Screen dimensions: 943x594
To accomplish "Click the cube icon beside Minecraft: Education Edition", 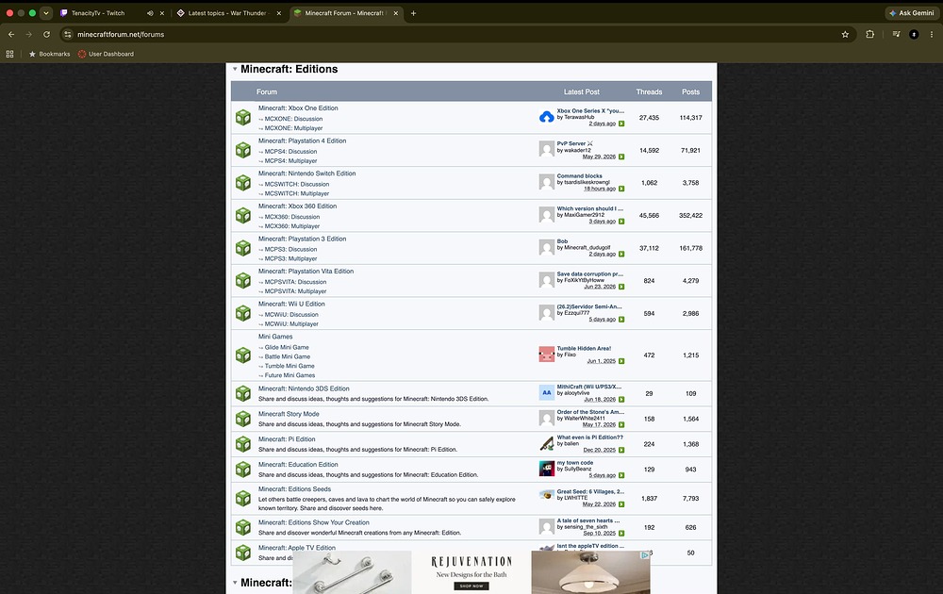I will point(243,469).
